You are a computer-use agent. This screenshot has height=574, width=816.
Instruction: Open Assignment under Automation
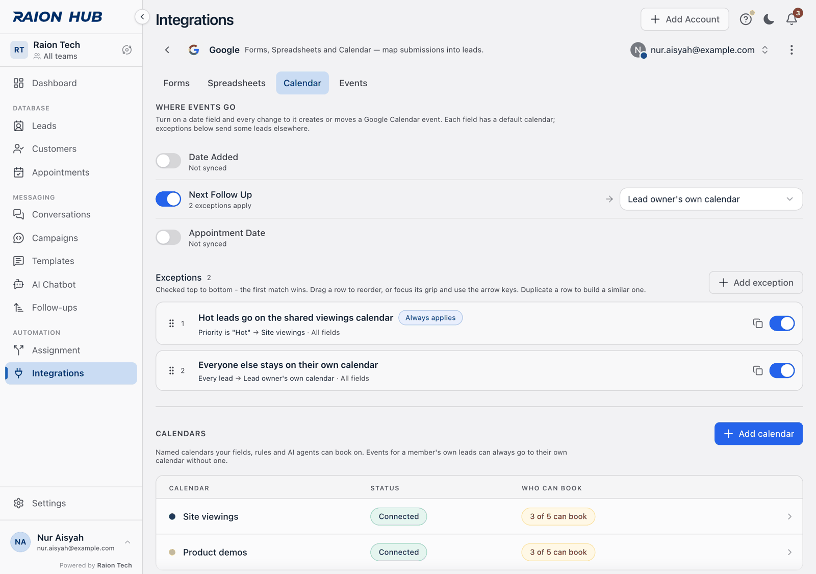(x=71, y=351)
